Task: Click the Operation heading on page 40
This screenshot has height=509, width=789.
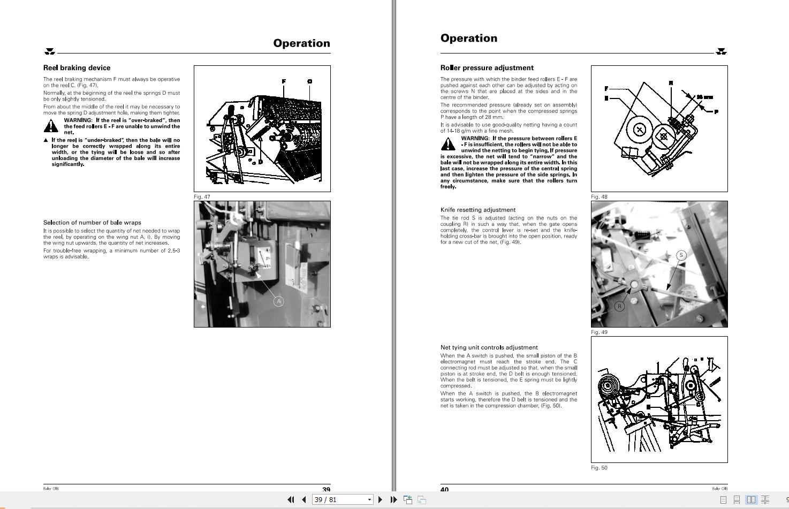Action: pyautogui.click(x=469, y=38)
